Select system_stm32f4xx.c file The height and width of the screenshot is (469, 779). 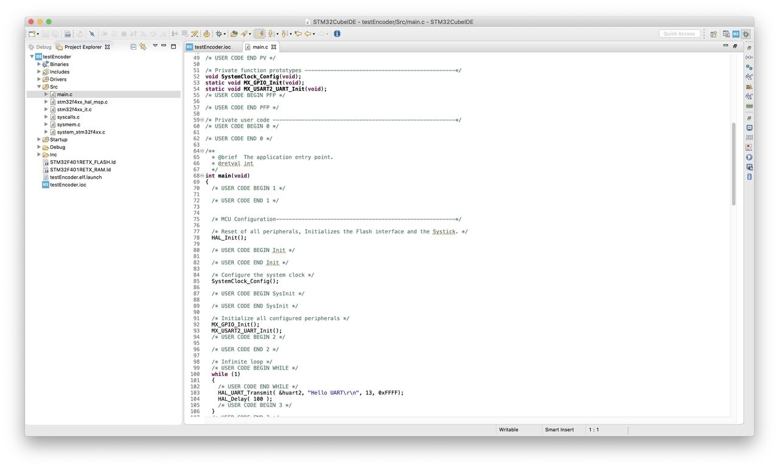[81, 132]
